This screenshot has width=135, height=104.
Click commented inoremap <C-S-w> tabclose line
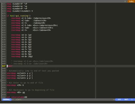point(32,61)
